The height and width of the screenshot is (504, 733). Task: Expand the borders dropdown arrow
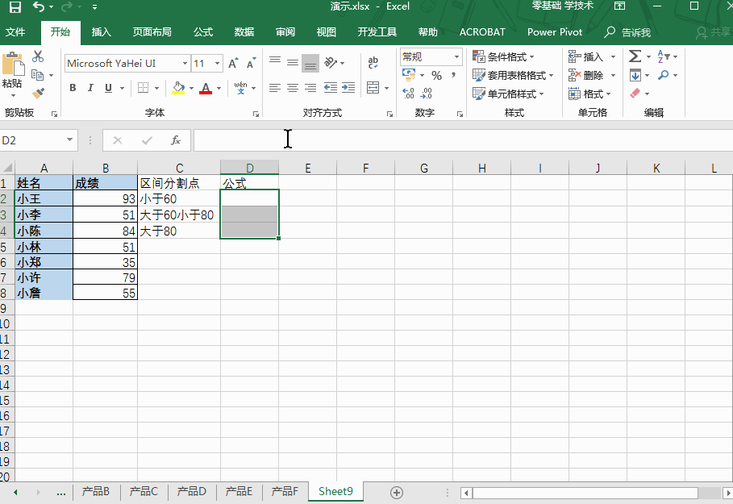[x=156, y=88]
